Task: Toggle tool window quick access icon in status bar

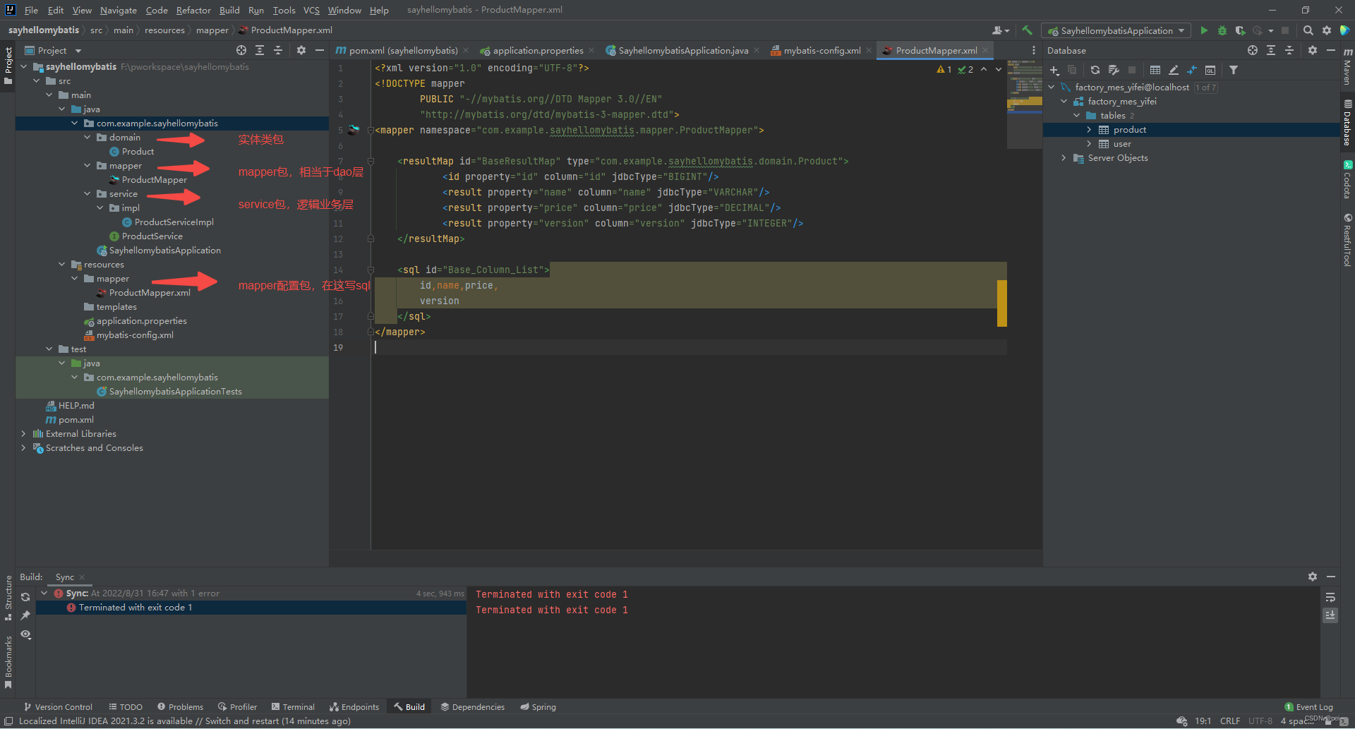Action: click(x=8, y=721)
